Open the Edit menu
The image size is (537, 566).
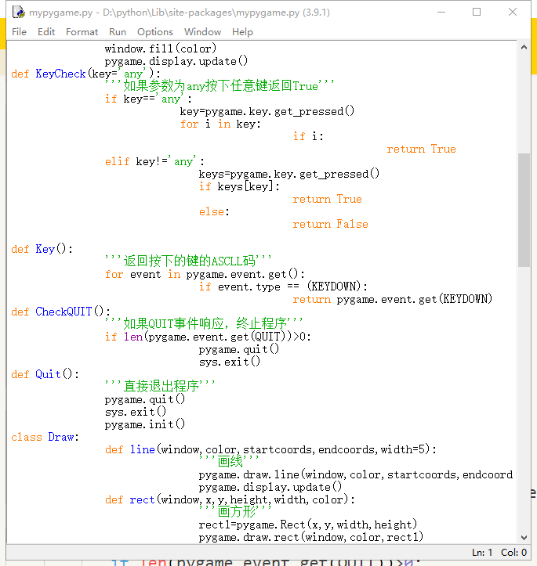pos(46,32)
